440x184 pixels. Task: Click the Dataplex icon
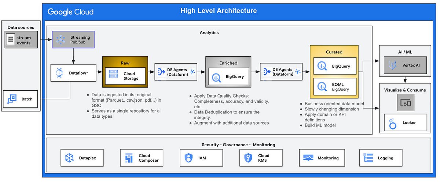point(69,158)
